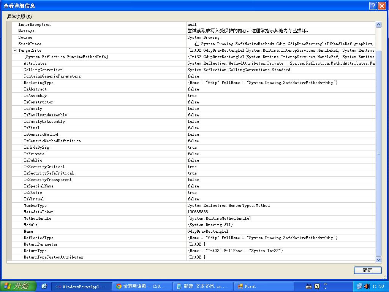389x292 pixels.
Task: Click the scrollbar up arrow
Action: coord(378,24)
